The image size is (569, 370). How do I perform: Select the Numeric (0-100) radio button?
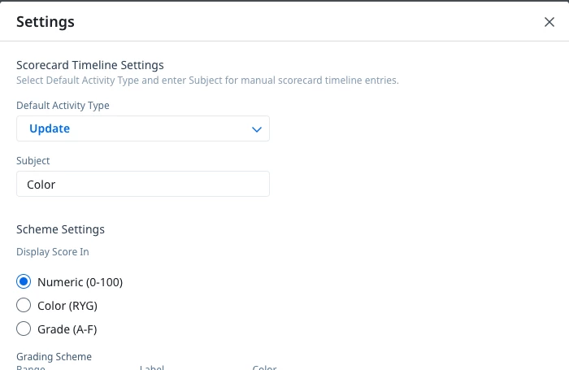(24, 281)
